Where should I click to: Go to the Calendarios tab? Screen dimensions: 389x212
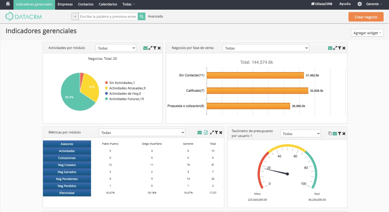pyautogui.click(x=108, y=4)
